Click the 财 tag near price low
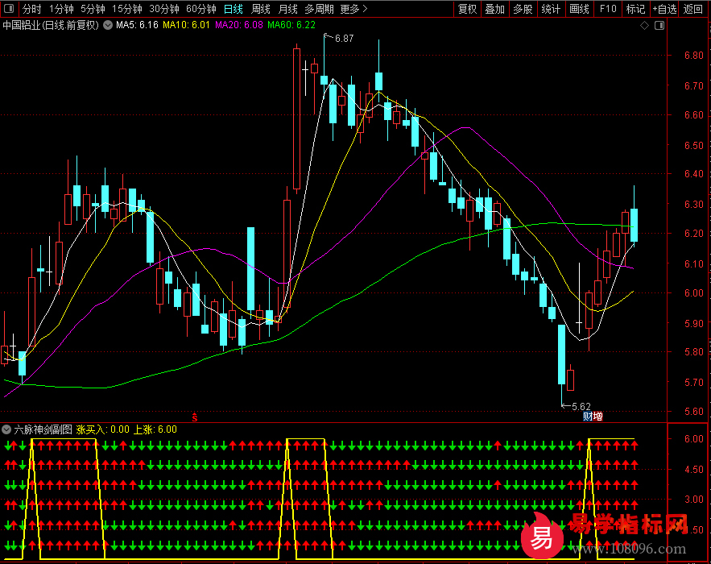The height and width of the screenshot is (564, 711). pyautogui.click(x=588, y=417)
